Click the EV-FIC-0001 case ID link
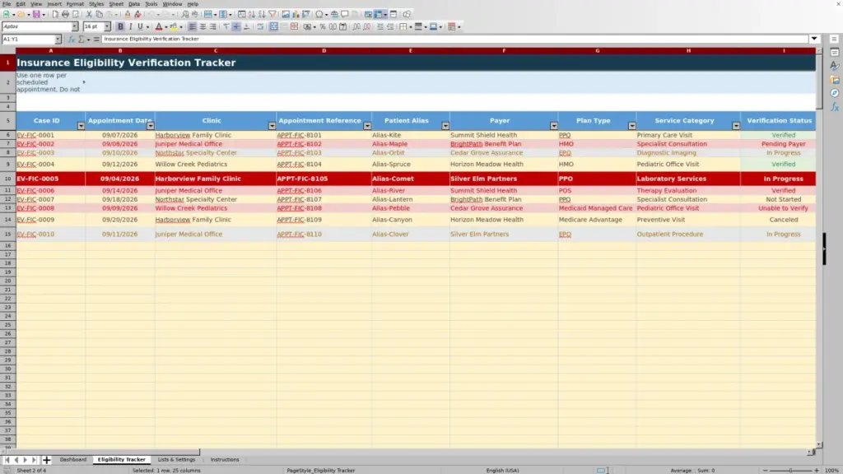 click(35, 135)
